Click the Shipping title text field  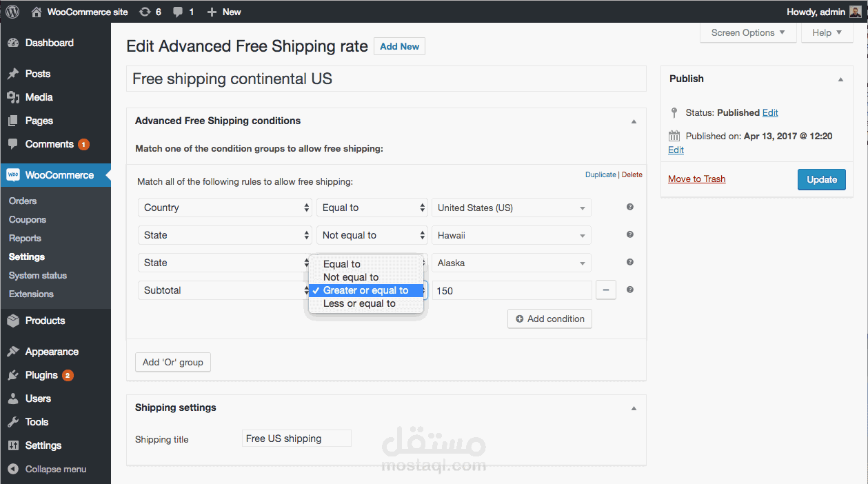pos(296,438)
